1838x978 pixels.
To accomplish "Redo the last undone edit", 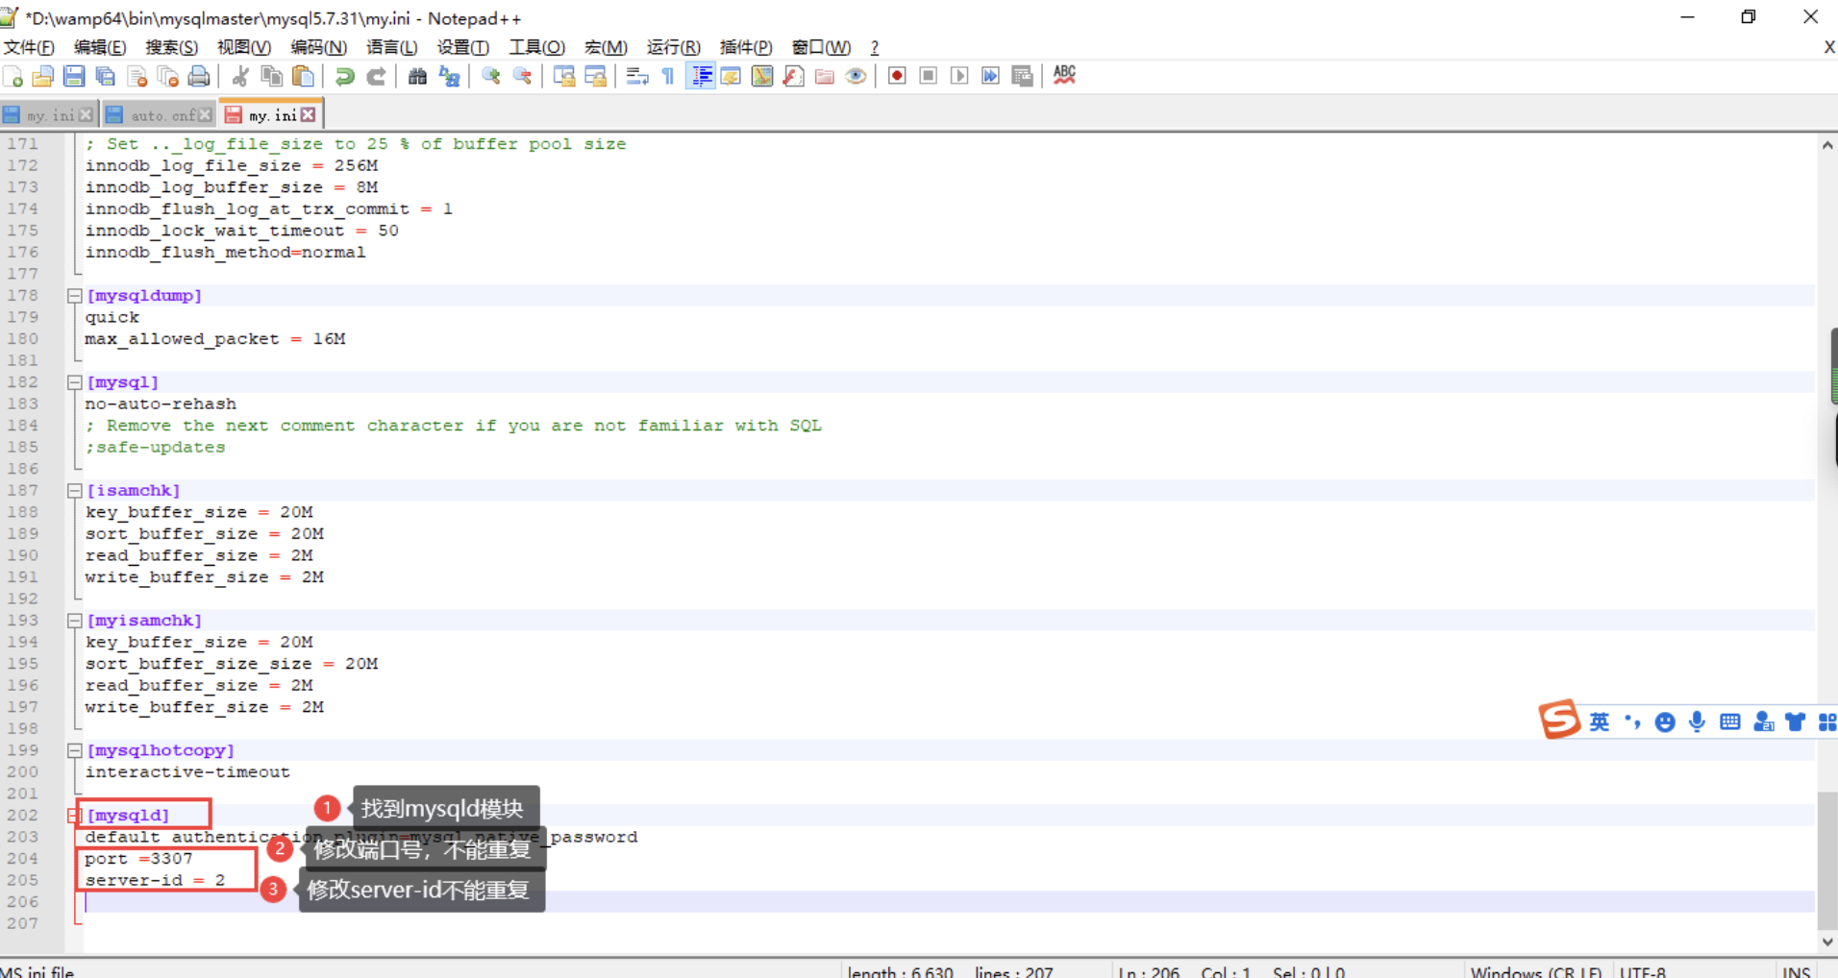I will tap(376, 76).
